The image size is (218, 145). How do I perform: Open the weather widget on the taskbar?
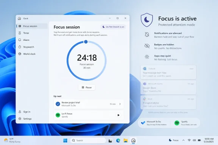12,140
